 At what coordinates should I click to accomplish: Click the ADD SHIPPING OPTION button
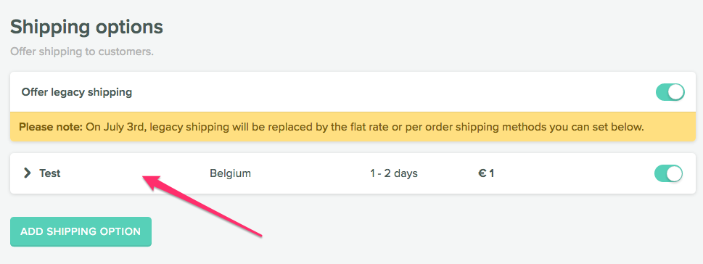click(81, 232)
